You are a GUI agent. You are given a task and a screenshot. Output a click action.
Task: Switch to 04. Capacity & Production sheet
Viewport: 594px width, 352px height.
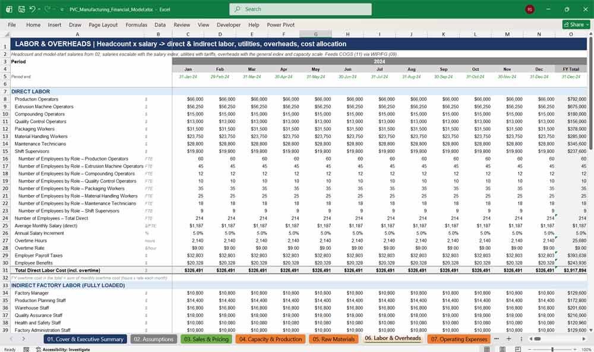coord(270,339)
